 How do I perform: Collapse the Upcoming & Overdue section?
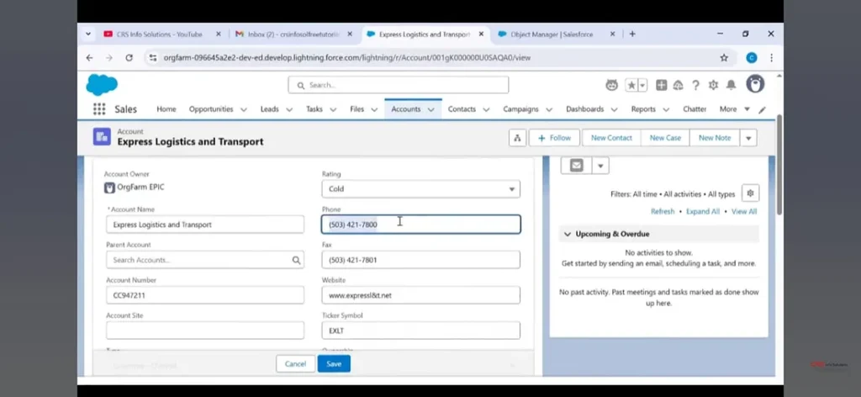[x=568, y=234]
